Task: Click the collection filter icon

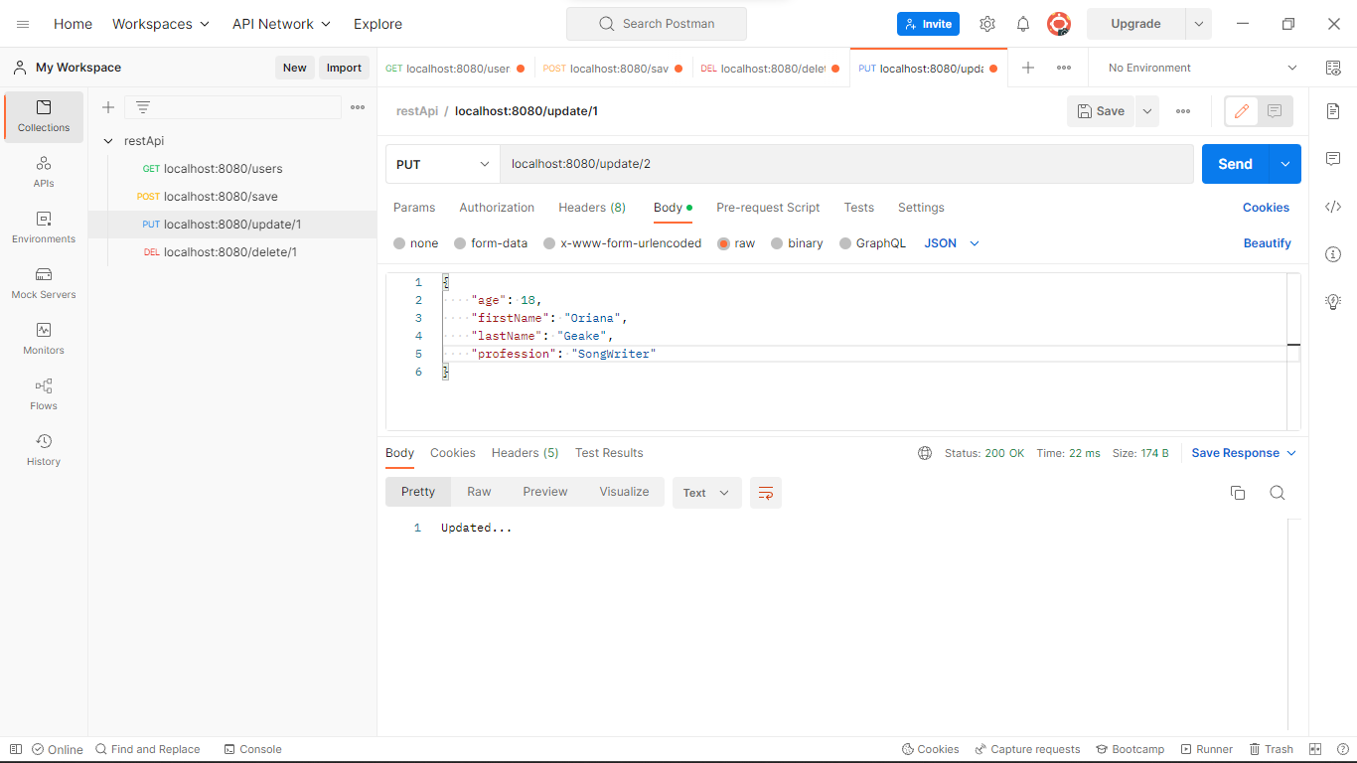Action: (x=143, y=107)
